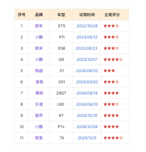Click the three-star rating in the 极越 row

pyautogui.click(x=109, y=71)
